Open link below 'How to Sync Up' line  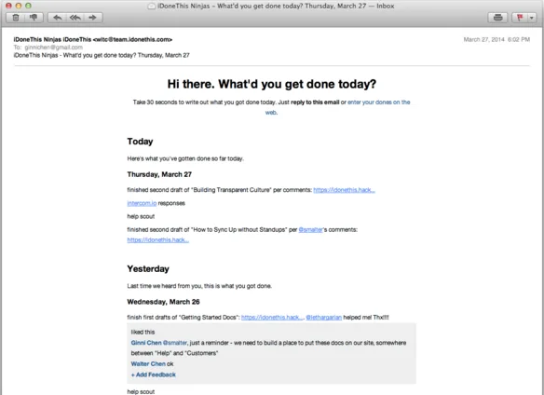(x=157, y=239)
